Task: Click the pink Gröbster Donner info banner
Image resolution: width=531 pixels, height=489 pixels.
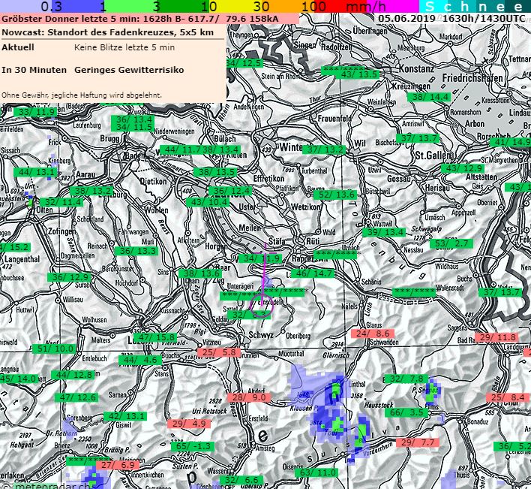Action: coord(149,19)
